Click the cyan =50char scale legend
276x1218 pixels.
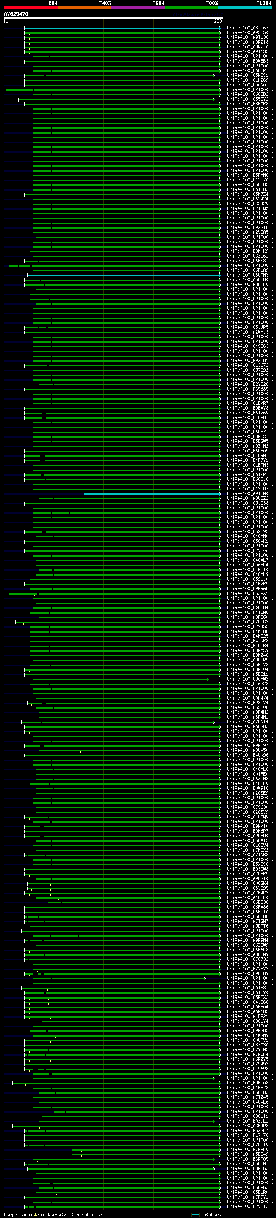coord(207,1215)
